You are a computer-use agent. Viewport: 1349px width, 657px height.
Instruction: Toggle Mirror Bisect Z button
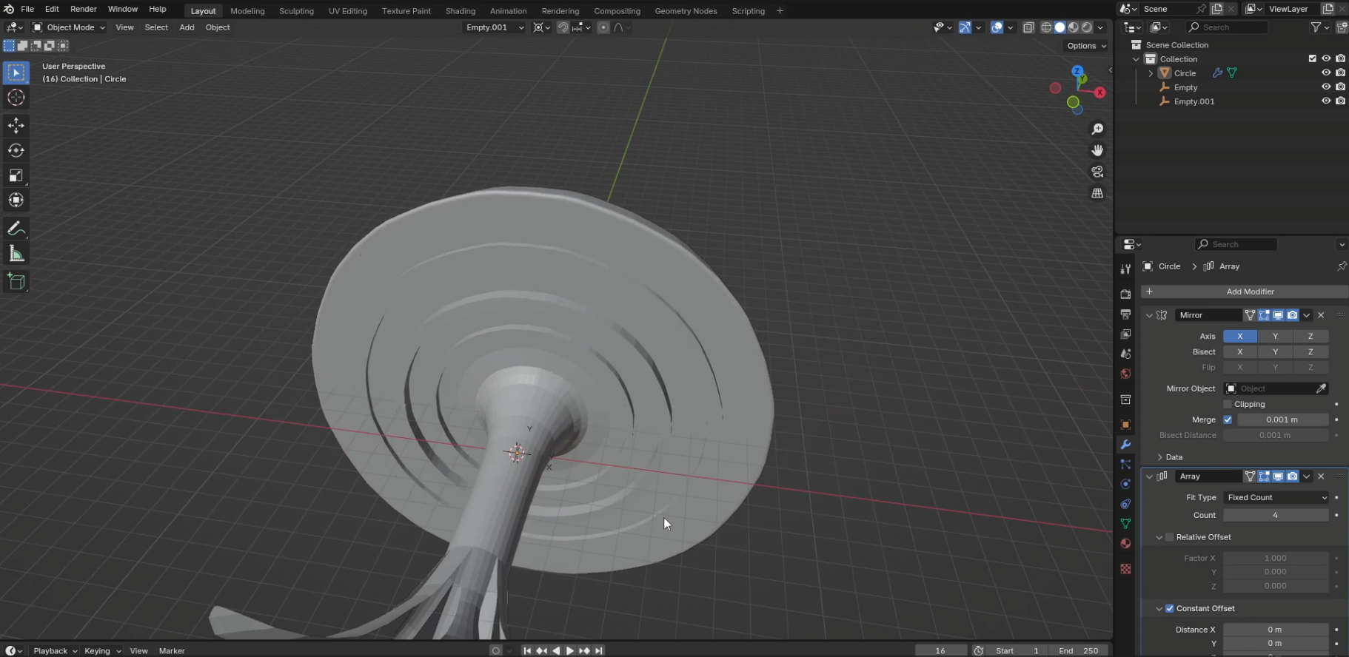[x=1310, y=352]
